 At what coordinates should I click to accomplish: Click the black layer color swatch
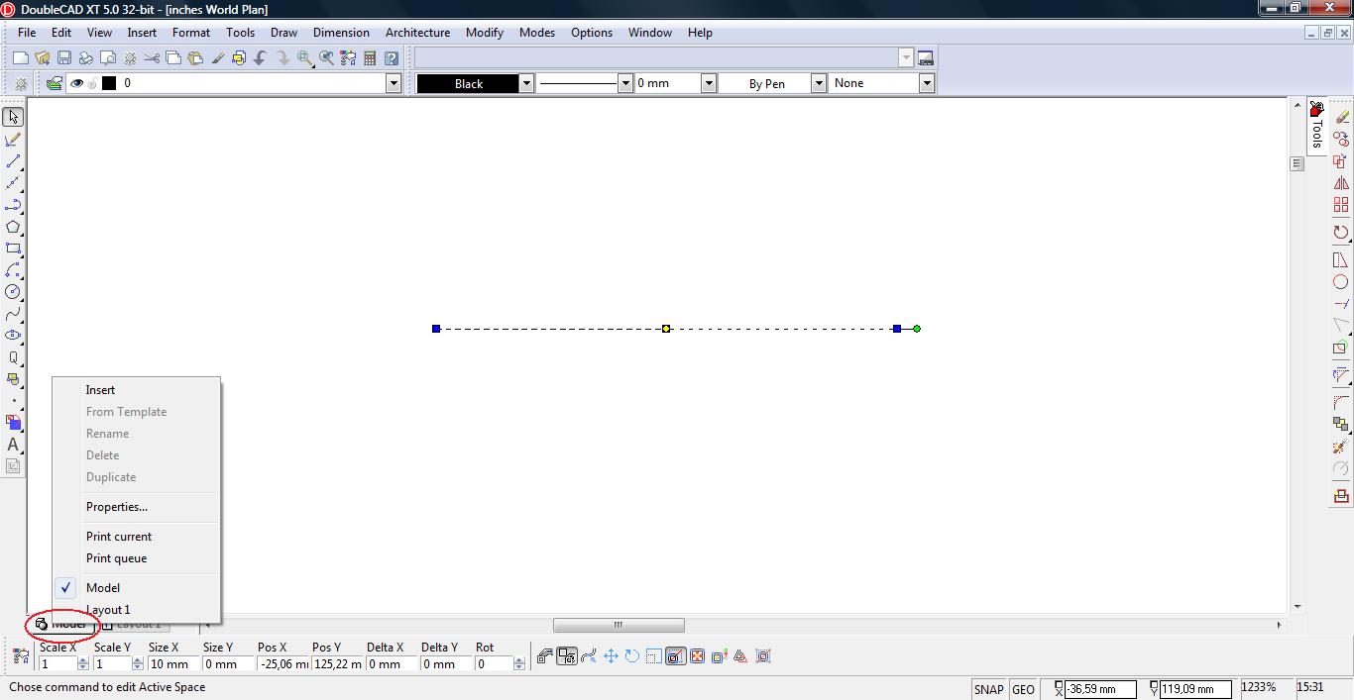click(x=109, y=83)
